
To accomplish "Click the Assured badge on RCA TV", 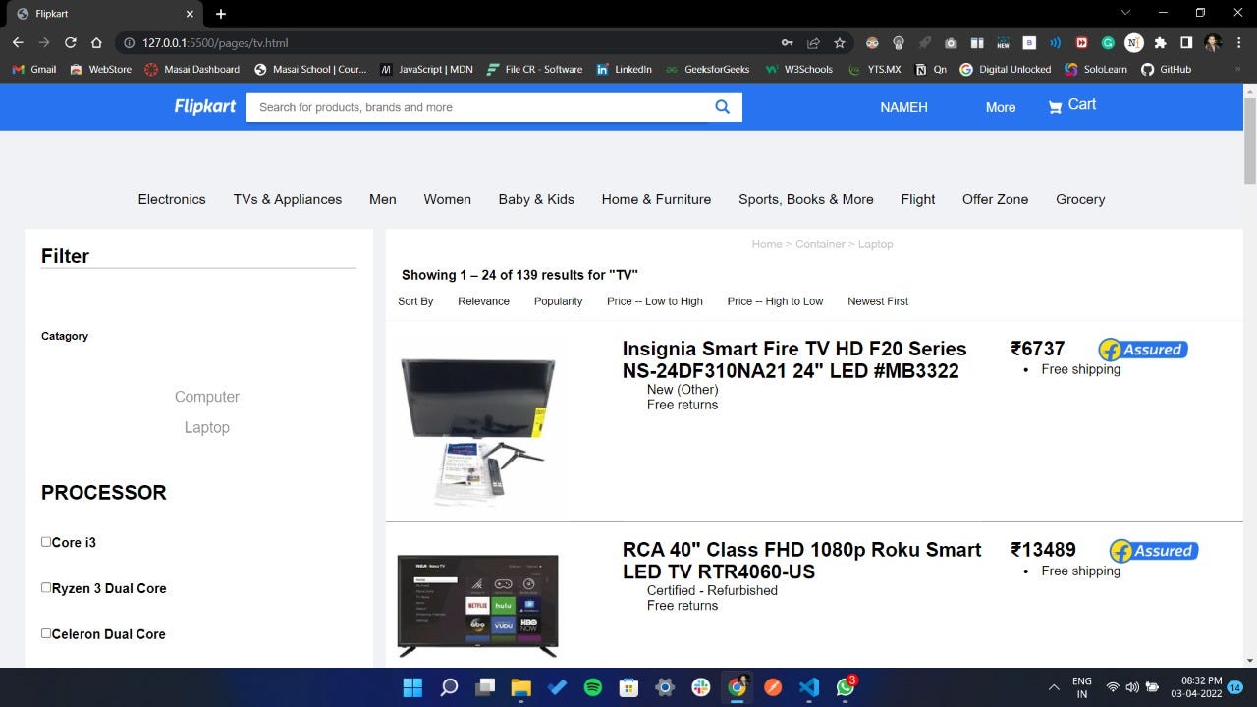I will pos(1154,551).
